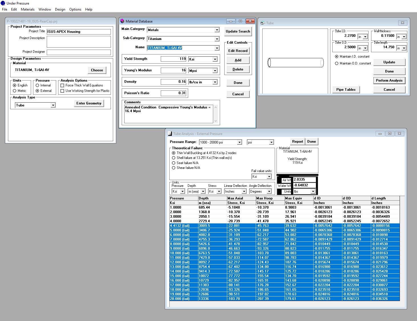Open the Window menu
The image size is (417, 321).
[x=45, y=9]
